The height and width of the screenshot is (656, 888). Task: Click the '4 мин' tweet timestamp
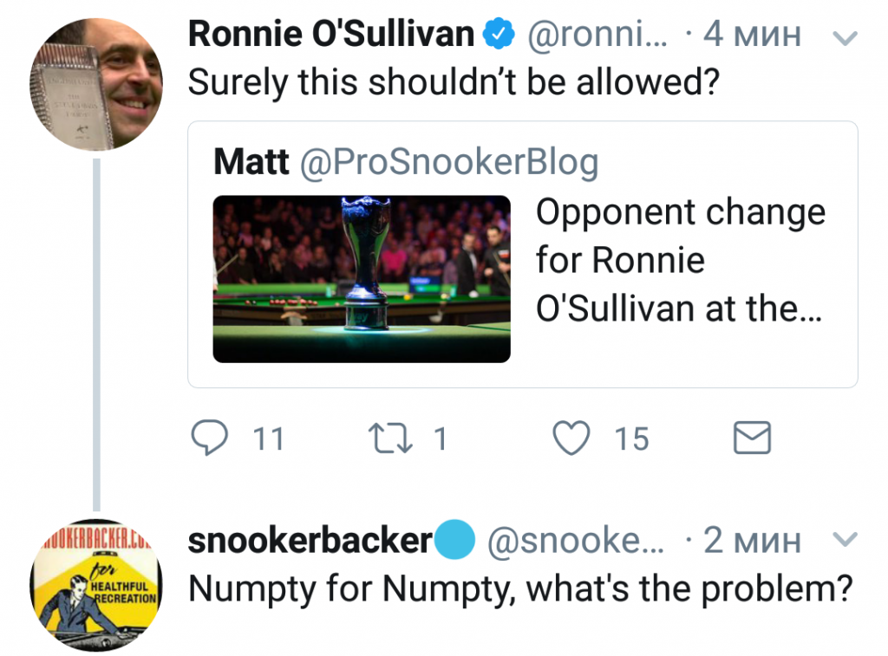[x=750, y=36]
